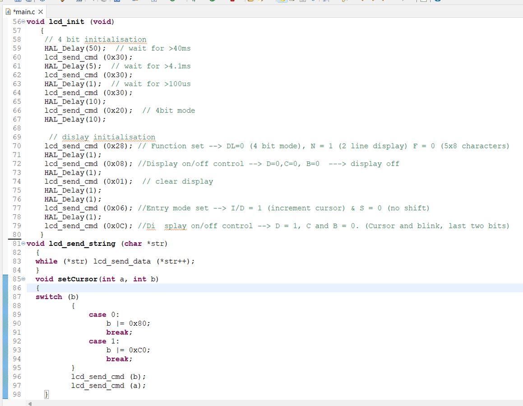Click the blue change marker beside line 90
Image resolution: width=523 pixels, height=406 pixels.
coord(5,323)
